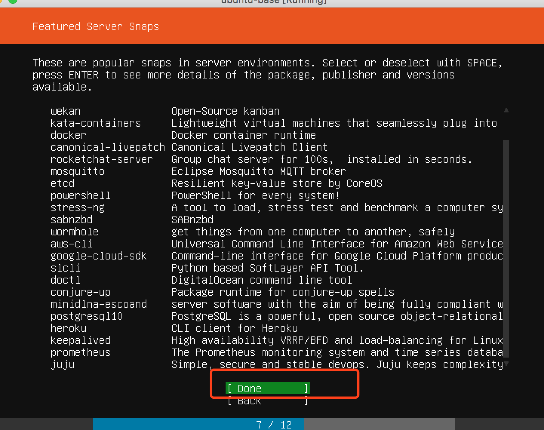
Task: Pick the rocketchat-server snap
Action: 277,159
